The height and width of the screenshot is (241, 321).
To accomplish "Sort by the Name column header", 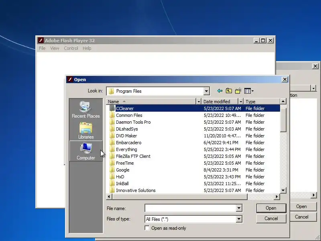I will click(x=151, y=102).
